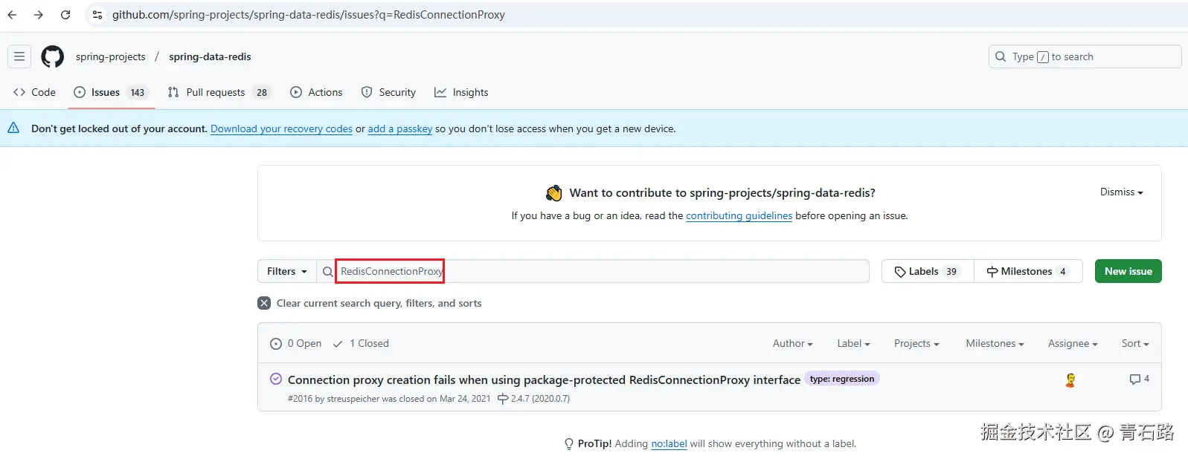The height and width of the screenshot is (456, 1188).
Task: Reload the page with refresh icon
Action: click(65, 15)
